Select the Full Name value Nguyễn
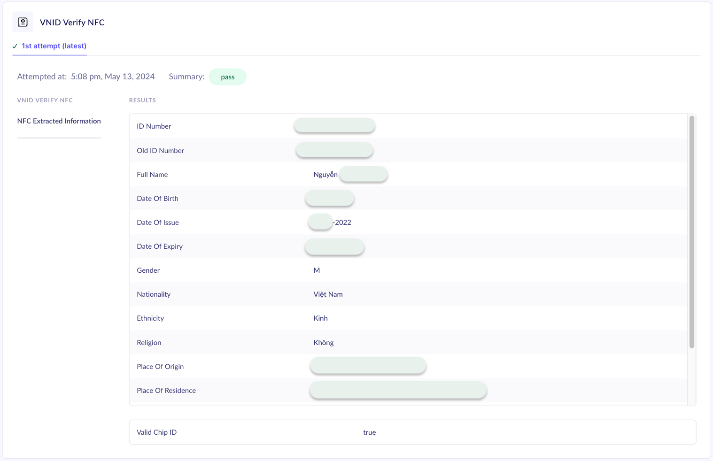Viewport: 713px width, 461px height. coord(325,175)
